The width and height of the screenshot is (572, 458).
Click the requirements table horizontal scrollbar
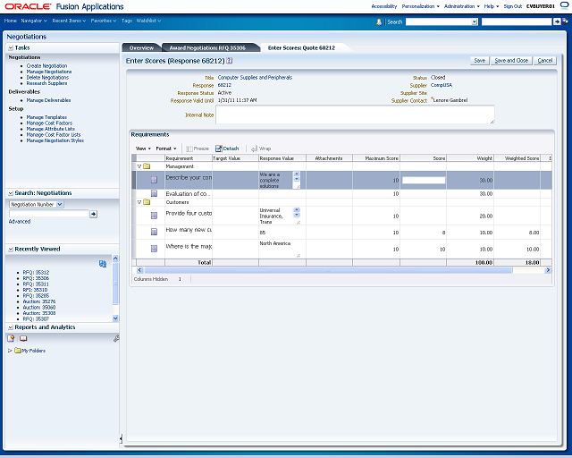[x=328, y=270]
